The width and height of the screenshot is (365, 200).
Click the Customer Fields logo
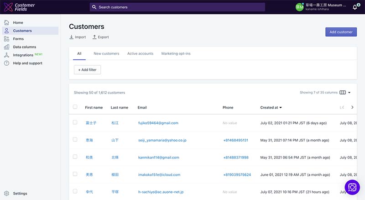click(19, 7)
